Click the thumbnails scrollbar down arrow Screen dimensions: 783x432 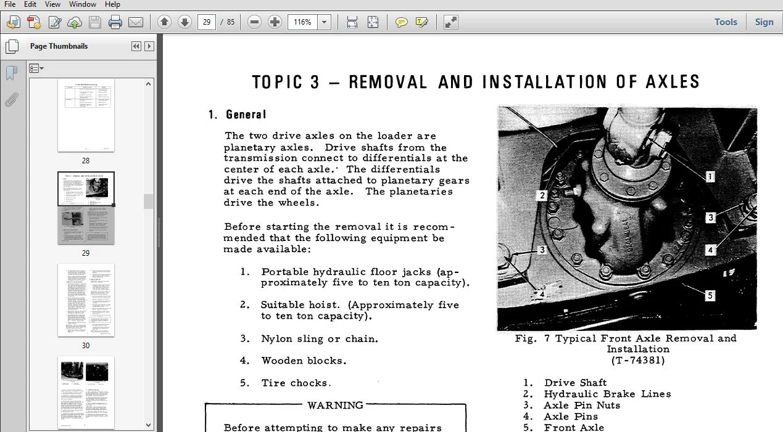coord(149,425)
